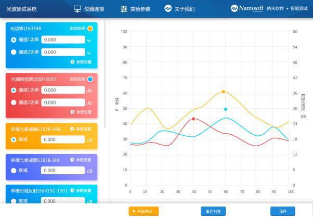Click the orange 测试结果 indicator for 光功率计6334B
Viewport: 313px width, 219px height.
[x=90, y=29]
